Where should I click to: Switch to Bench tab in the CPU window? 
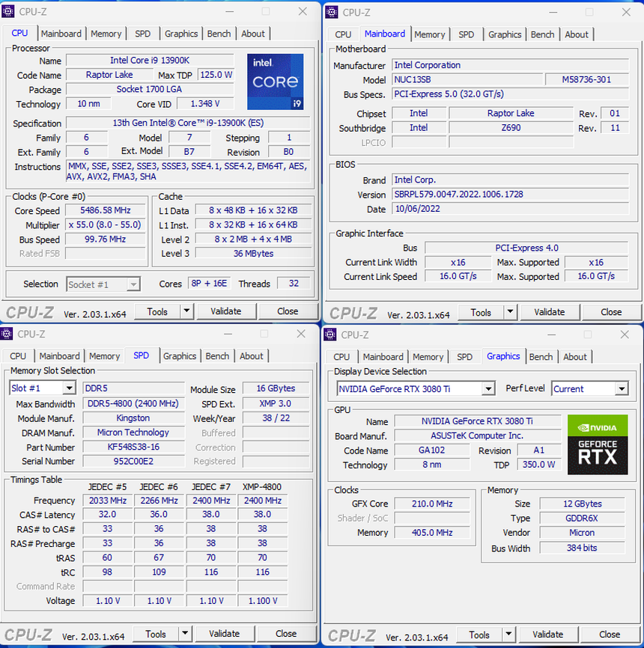click(219, 34)
